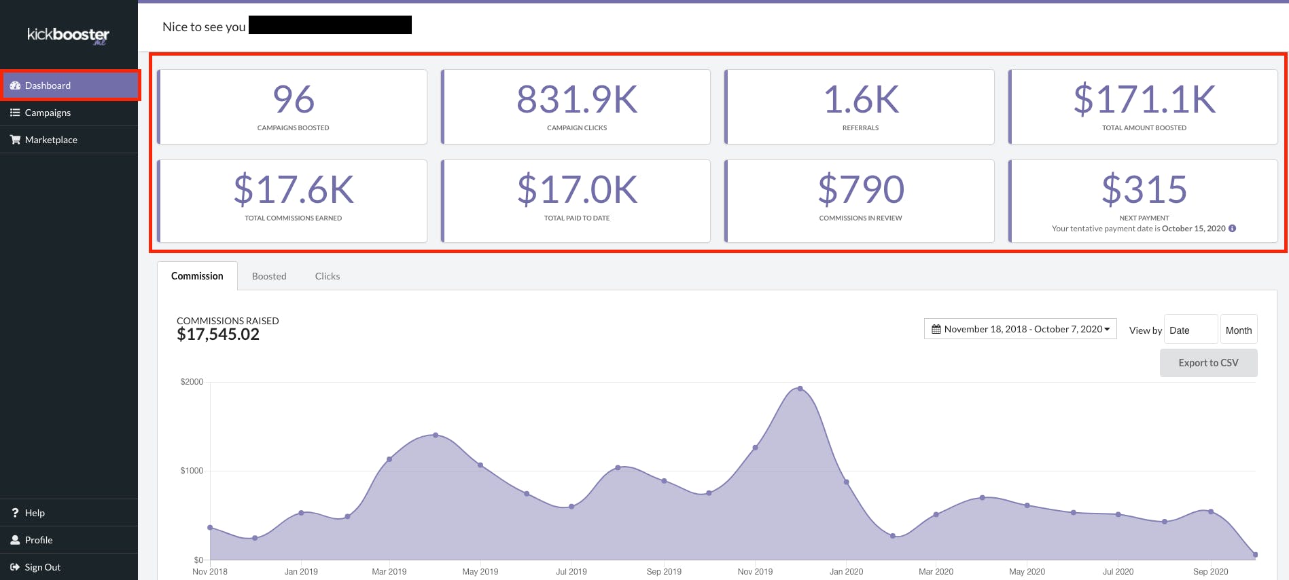Click the "October 15, 2020" payment date
This screenshot has height=580, width=1289.
click(1194, 229)
